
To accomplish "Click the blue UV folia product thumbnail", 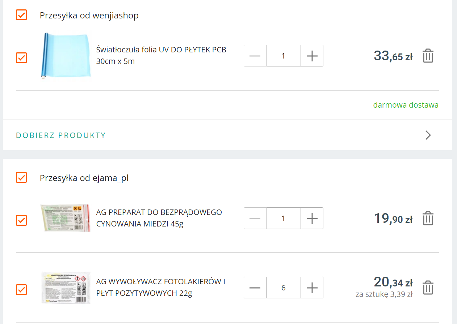I will [x=65, y=56].
